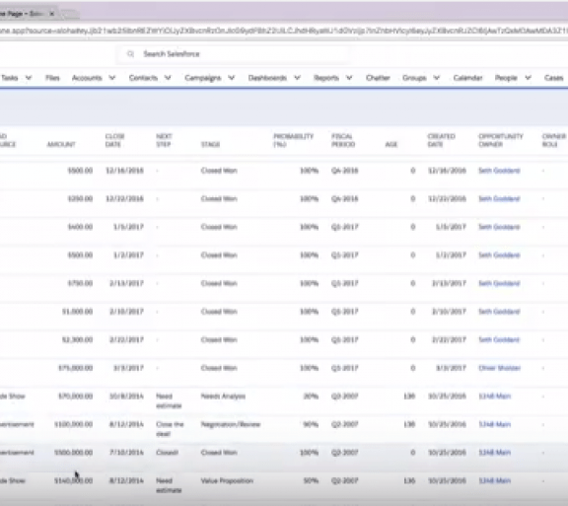
Task: Open the owner link on $75,000 row
Action: click(500, 368)
